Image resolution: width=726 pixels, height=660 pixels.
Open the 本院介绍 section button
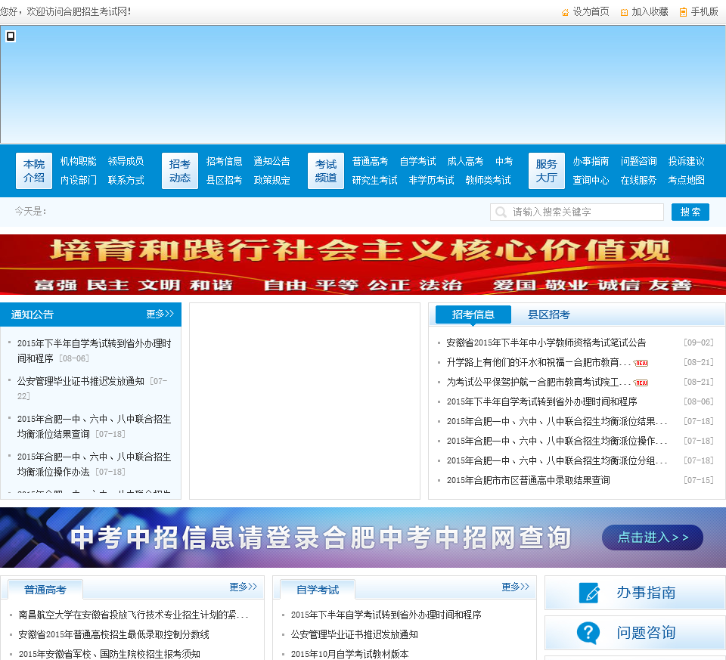pyautogui.click(x=34, y=171)
